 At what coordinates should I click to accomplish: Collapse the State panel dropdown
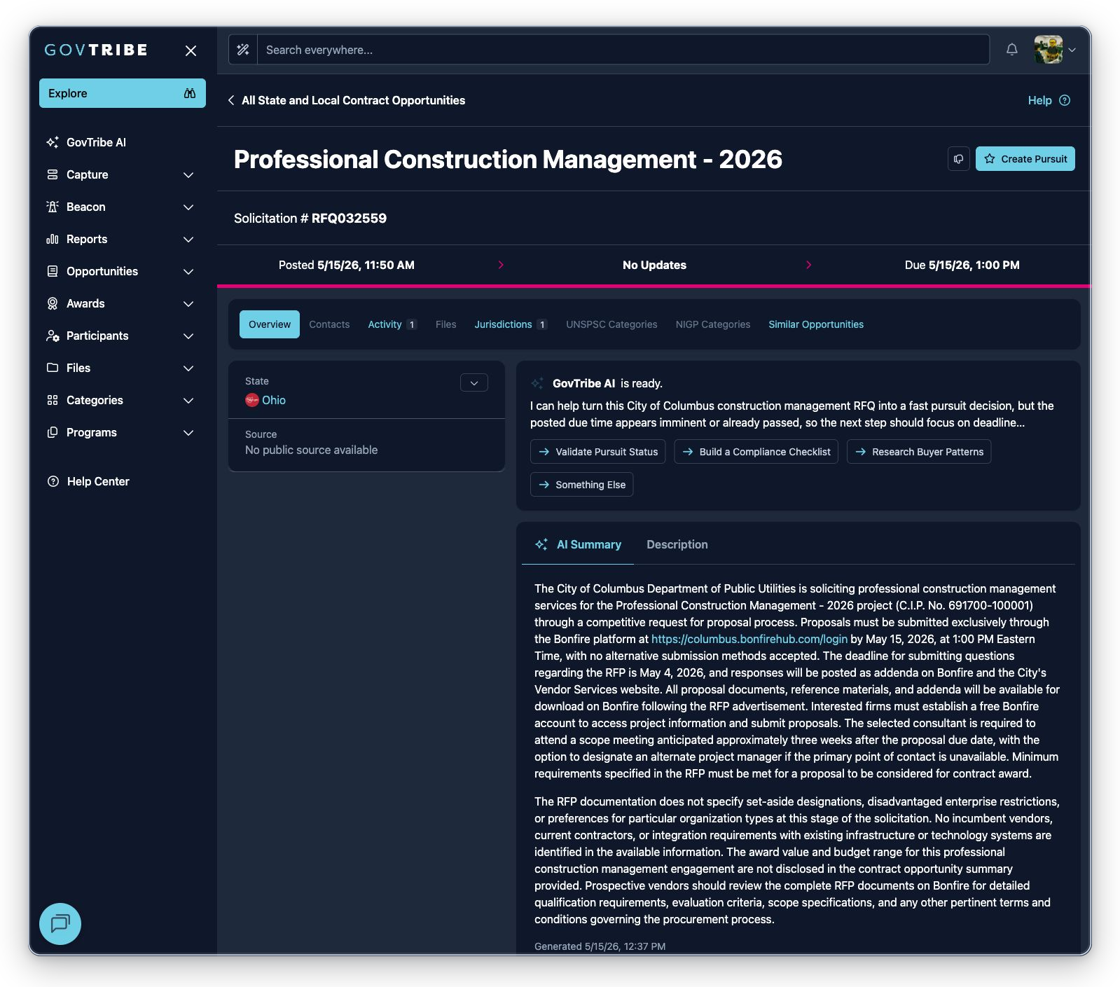[x=474, y=382]
